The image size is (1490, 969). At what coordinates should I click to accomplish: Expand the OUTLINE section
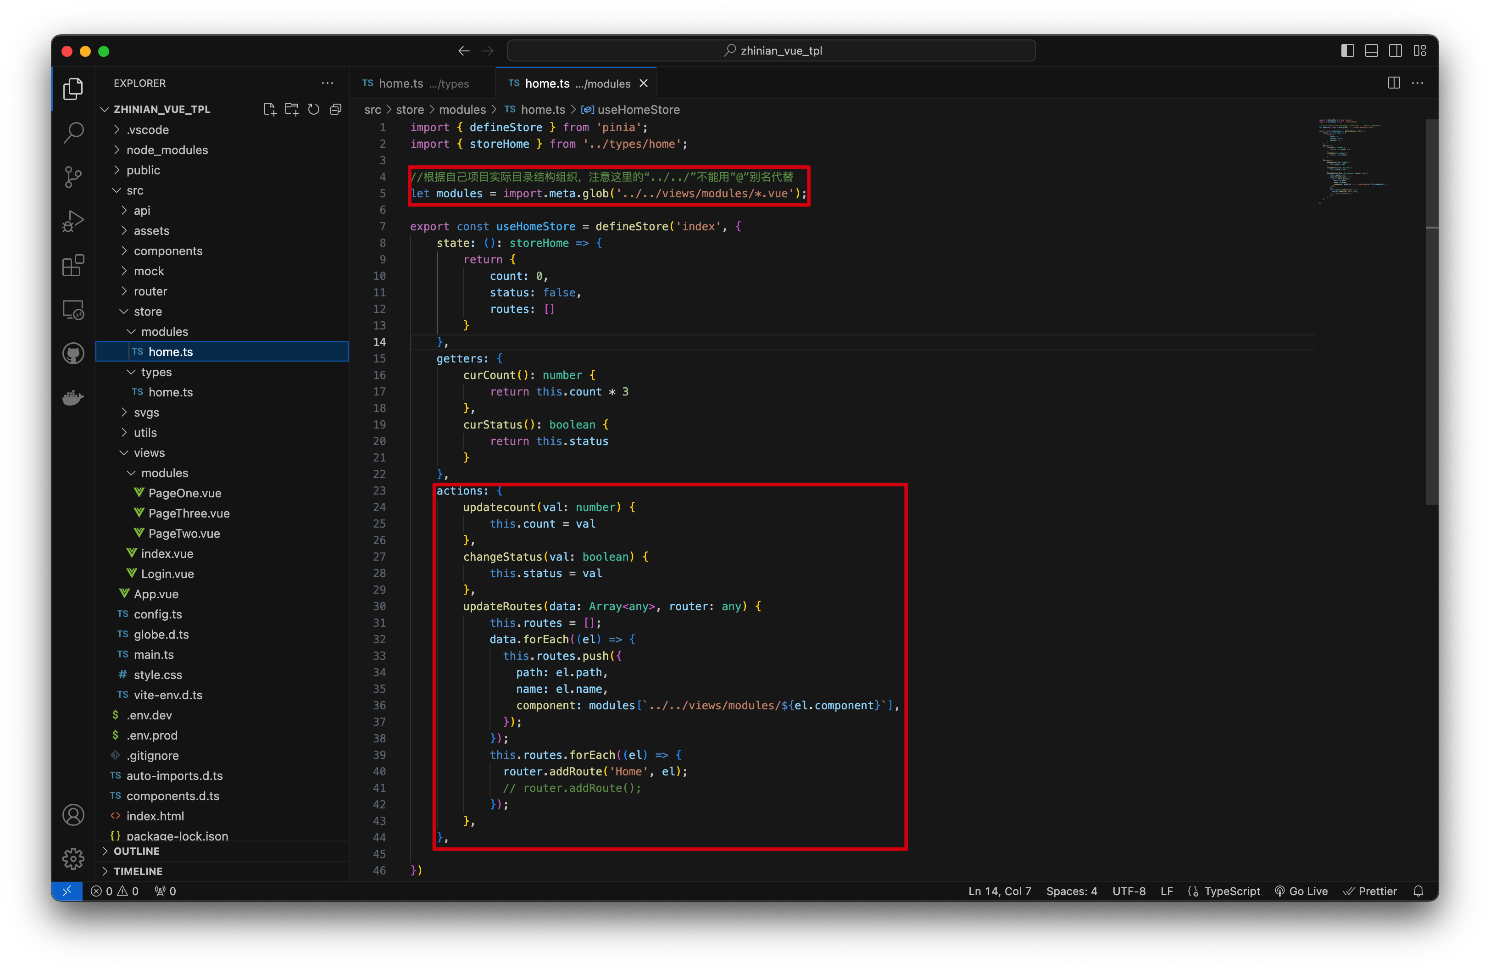[222, 851]
